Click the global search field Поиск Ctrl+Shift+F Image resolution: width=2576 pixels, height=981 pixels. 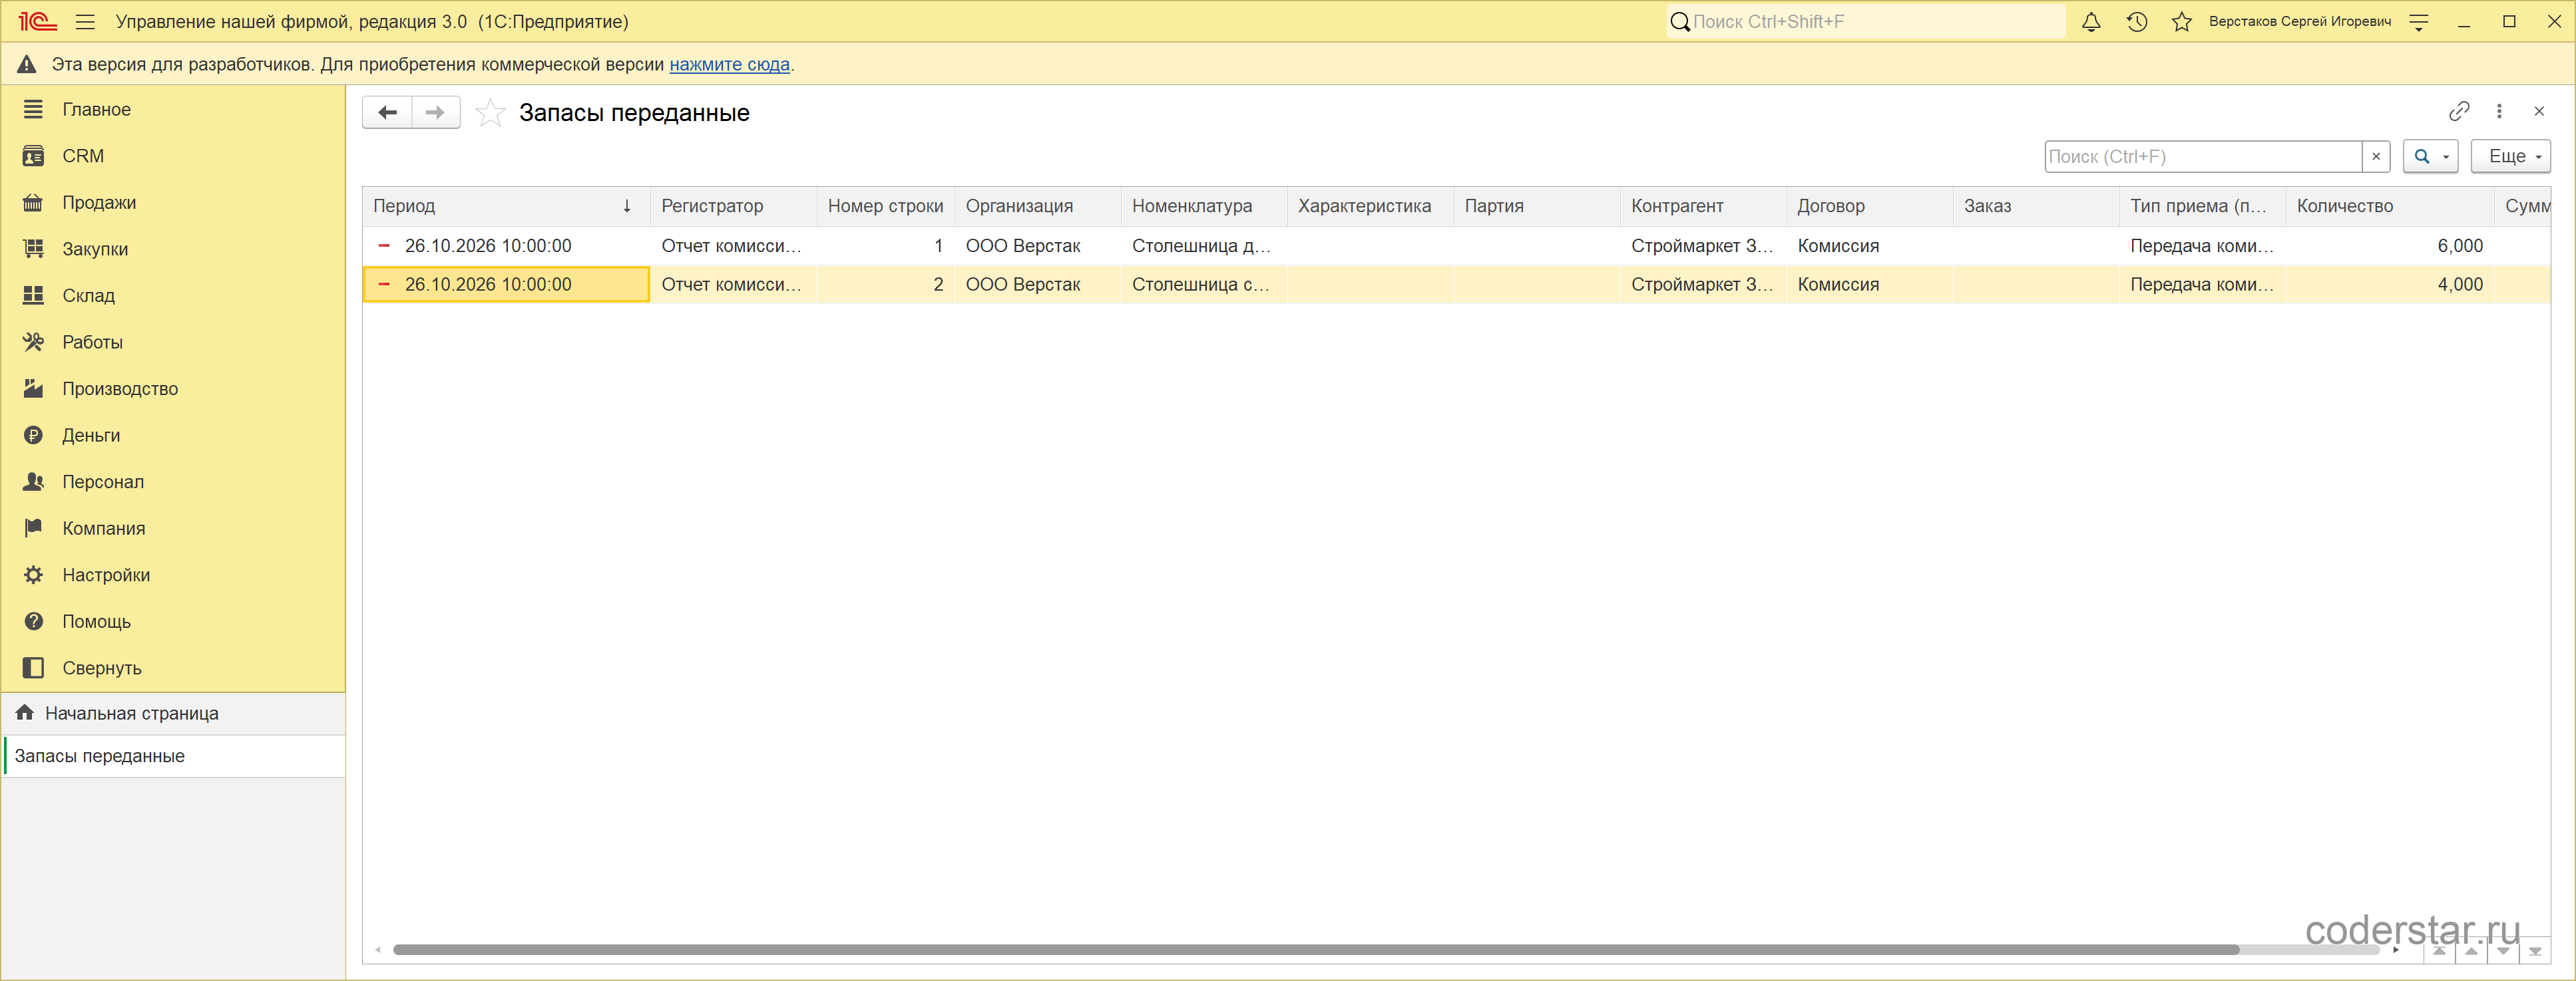coord(1866,21)
